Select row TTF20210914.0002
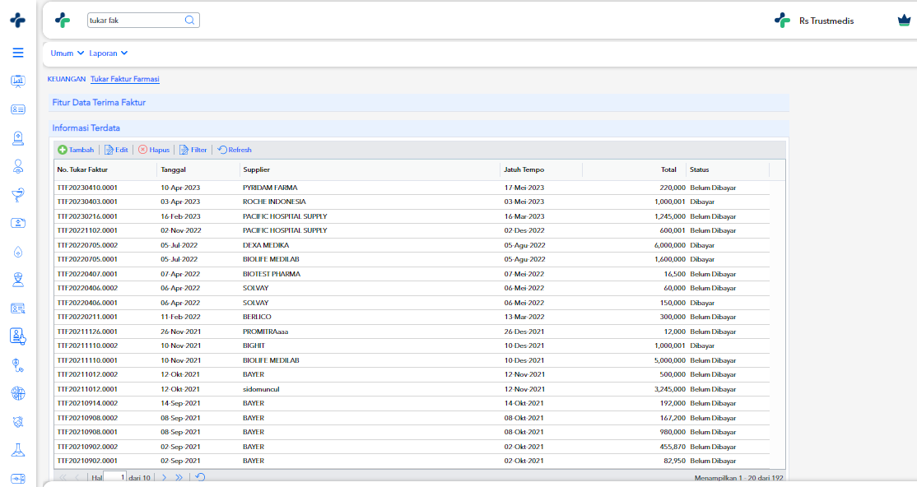This screenshot has height=487, width=917. (412, 403)
